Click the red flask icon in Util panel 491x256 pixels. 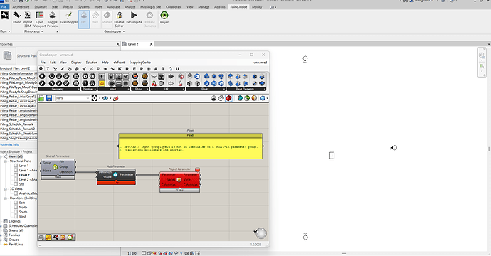coord(181,84)
